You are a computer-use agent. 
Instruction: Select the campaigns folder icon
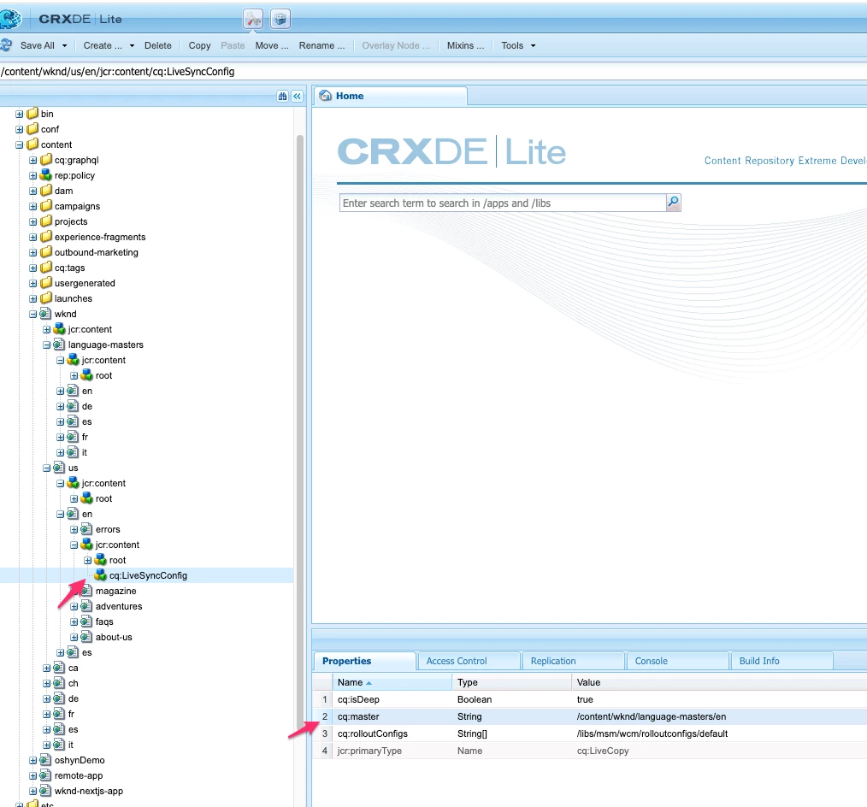(x=46, y=206)
